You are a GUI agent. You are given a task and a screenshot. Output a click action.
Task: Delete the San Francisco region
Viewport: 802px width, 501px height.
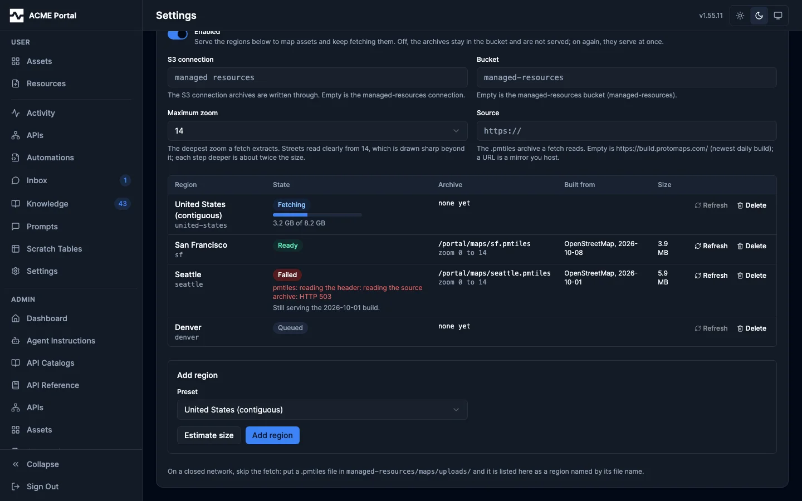point(752,246)
